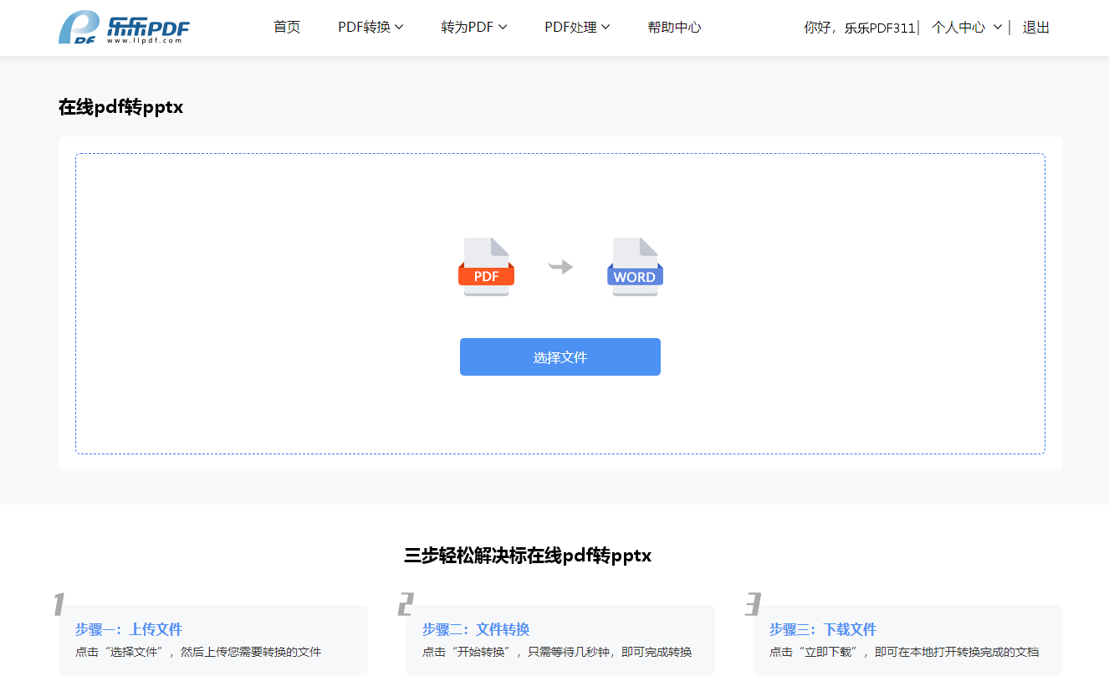1109x697 pixels.
Task: Expand the 个人中心 dropdown
Action: pos(966,28)
